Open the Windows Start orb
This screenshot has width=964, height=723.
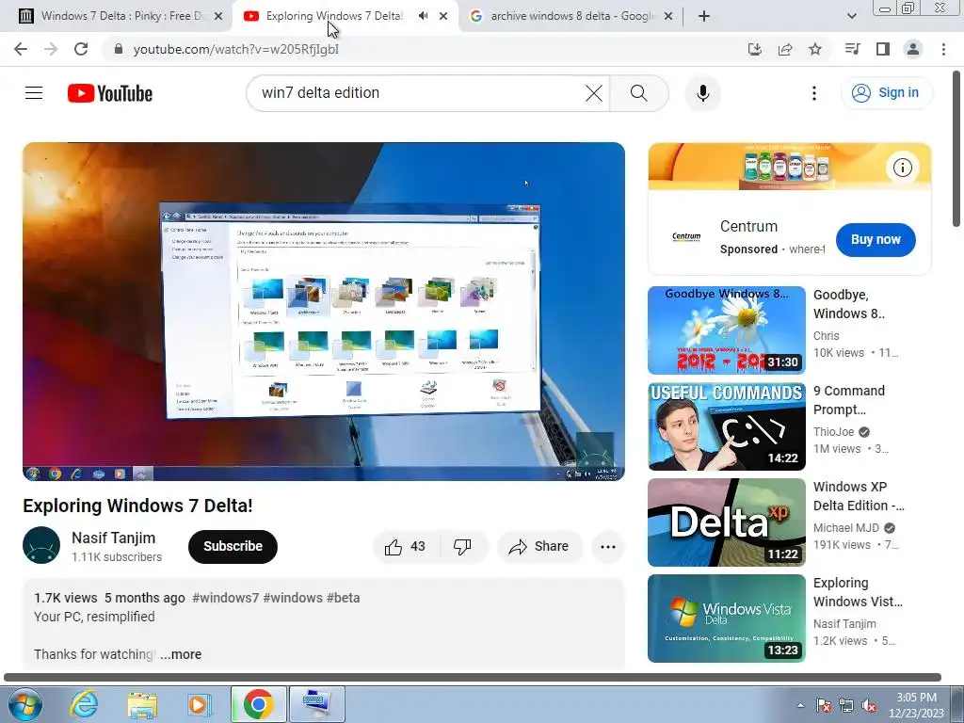click(25, 704)
